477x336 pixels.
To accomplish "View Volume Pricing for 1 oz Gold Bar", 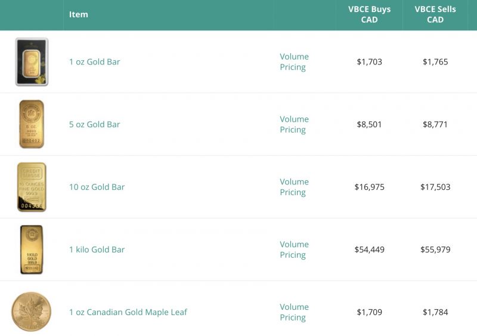I will [x=294, y=62].
